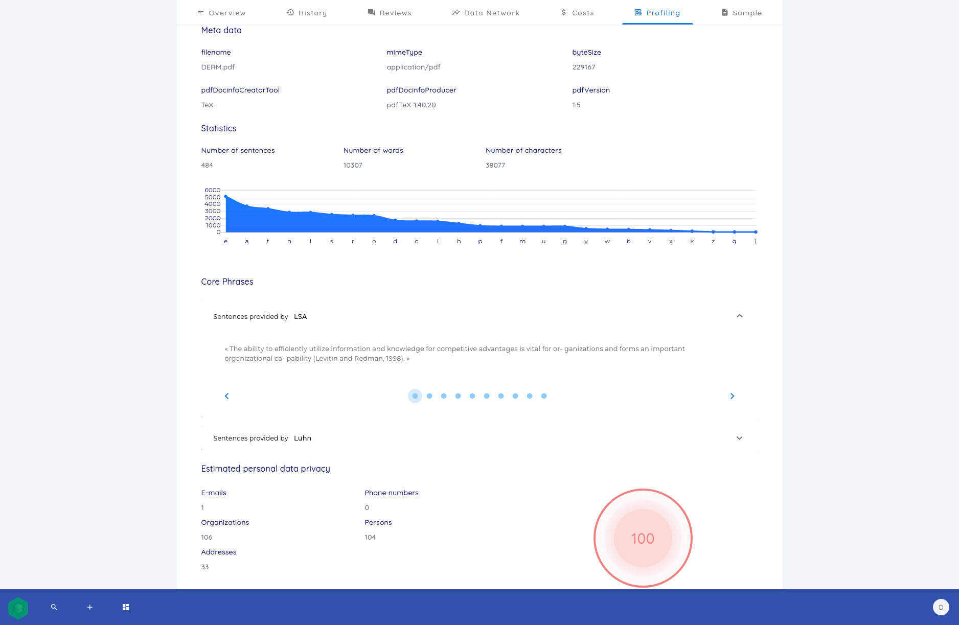The height and width of the screenshot is (625, 959).
Task: Show next LSA sentence
Action: [732, 396]
